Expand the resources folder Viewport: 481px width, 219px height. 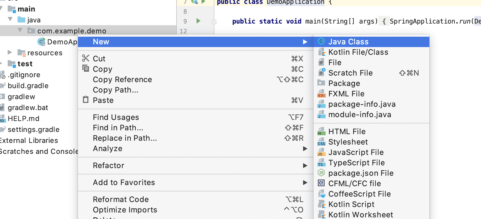coord(10,52)
